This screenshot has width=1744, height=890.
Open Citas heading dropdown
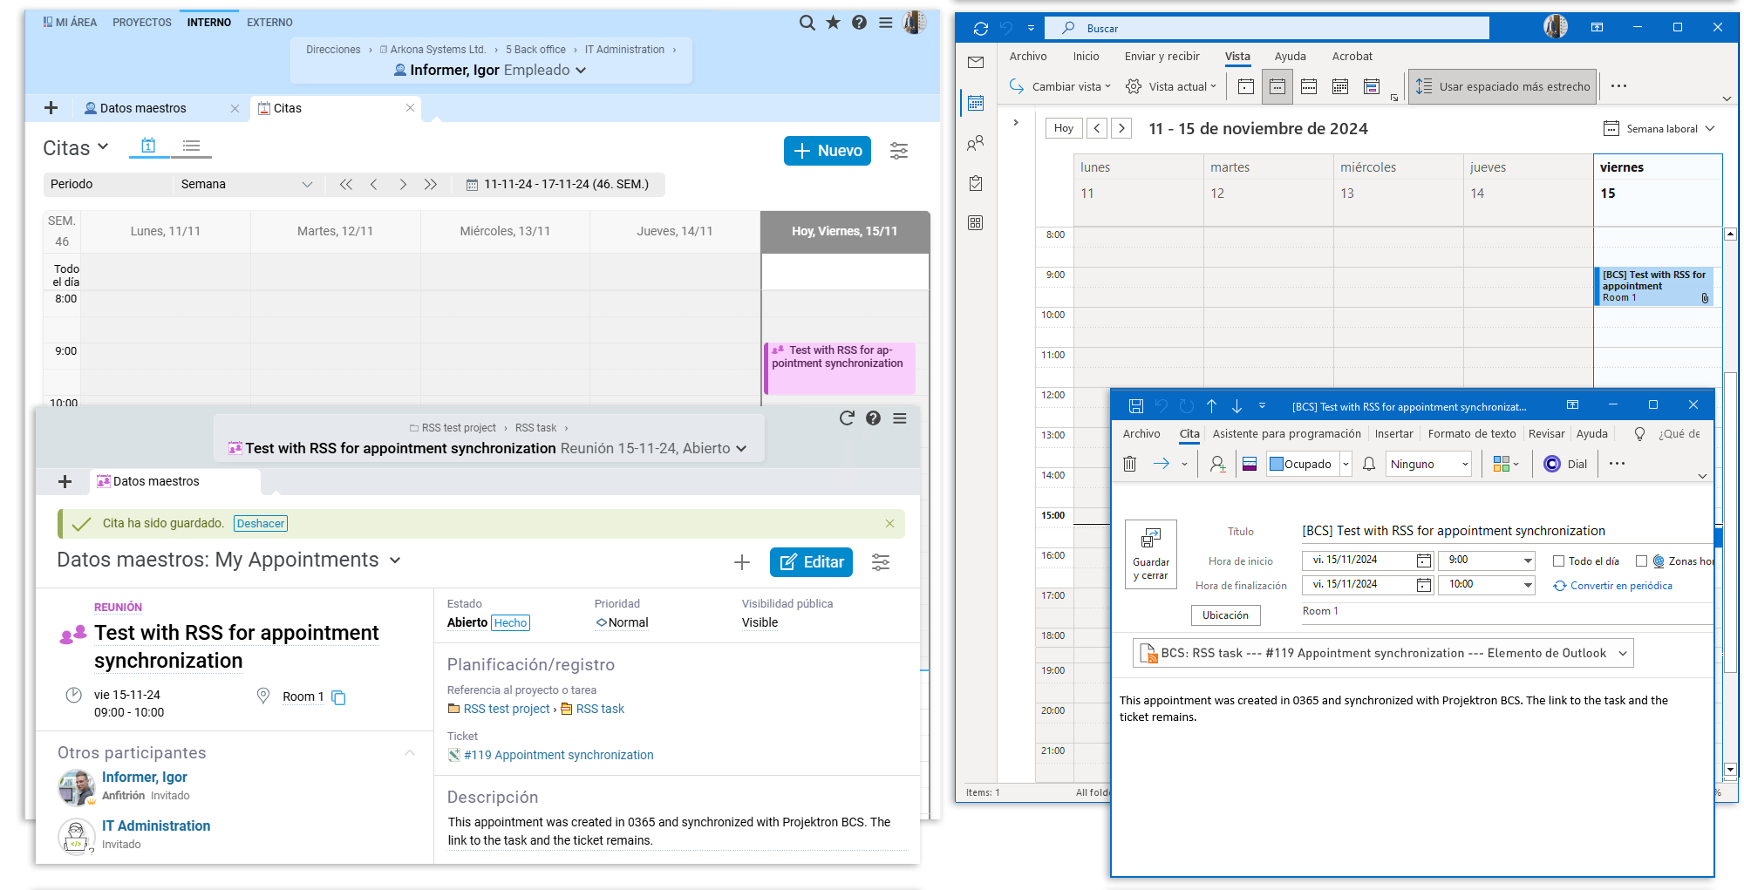click(x=103, y=146)
